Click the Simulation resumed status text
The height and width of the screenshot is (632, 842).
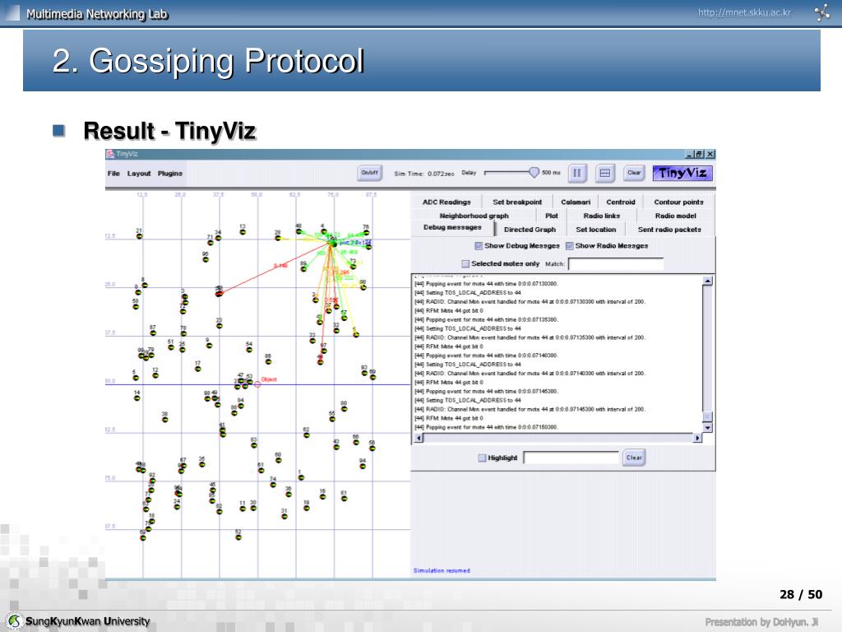pos(442,570)
